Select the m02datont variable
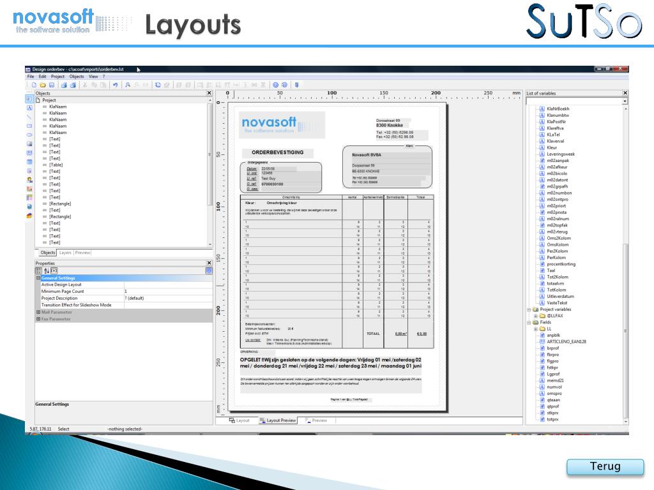The image size is (654, 490). pyautogui.click(x=557, y=180)
